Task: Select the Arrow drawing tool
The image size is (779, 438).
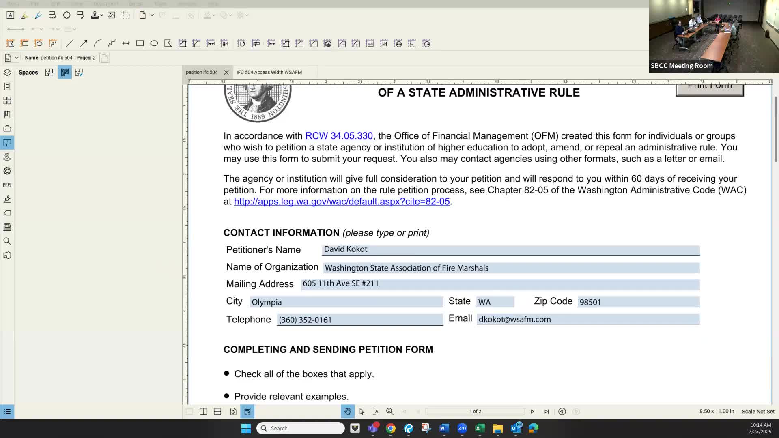Action: tap(84, 43)
